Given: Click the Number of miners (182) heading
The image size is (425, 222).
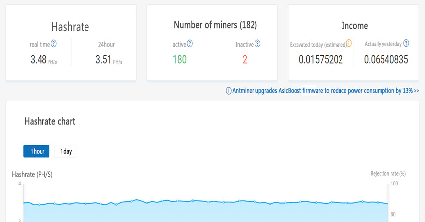Looking at the screenshot, I should click(215, 25).
